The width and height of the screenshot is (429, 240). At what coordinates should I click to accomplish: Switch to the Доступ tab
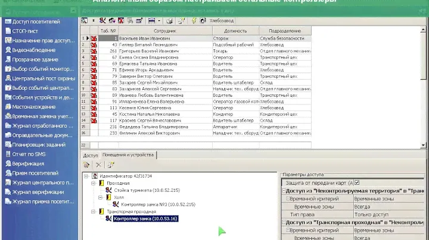[x=90, y=155]
